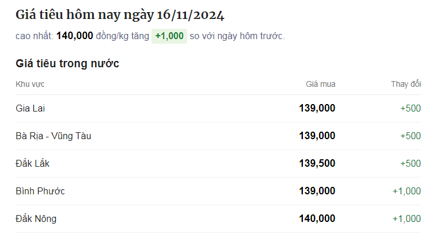Click Đắk Lắk price 139,500
Image resolution: width=444 pixels, height=234 pixels.
coord(317,163)
